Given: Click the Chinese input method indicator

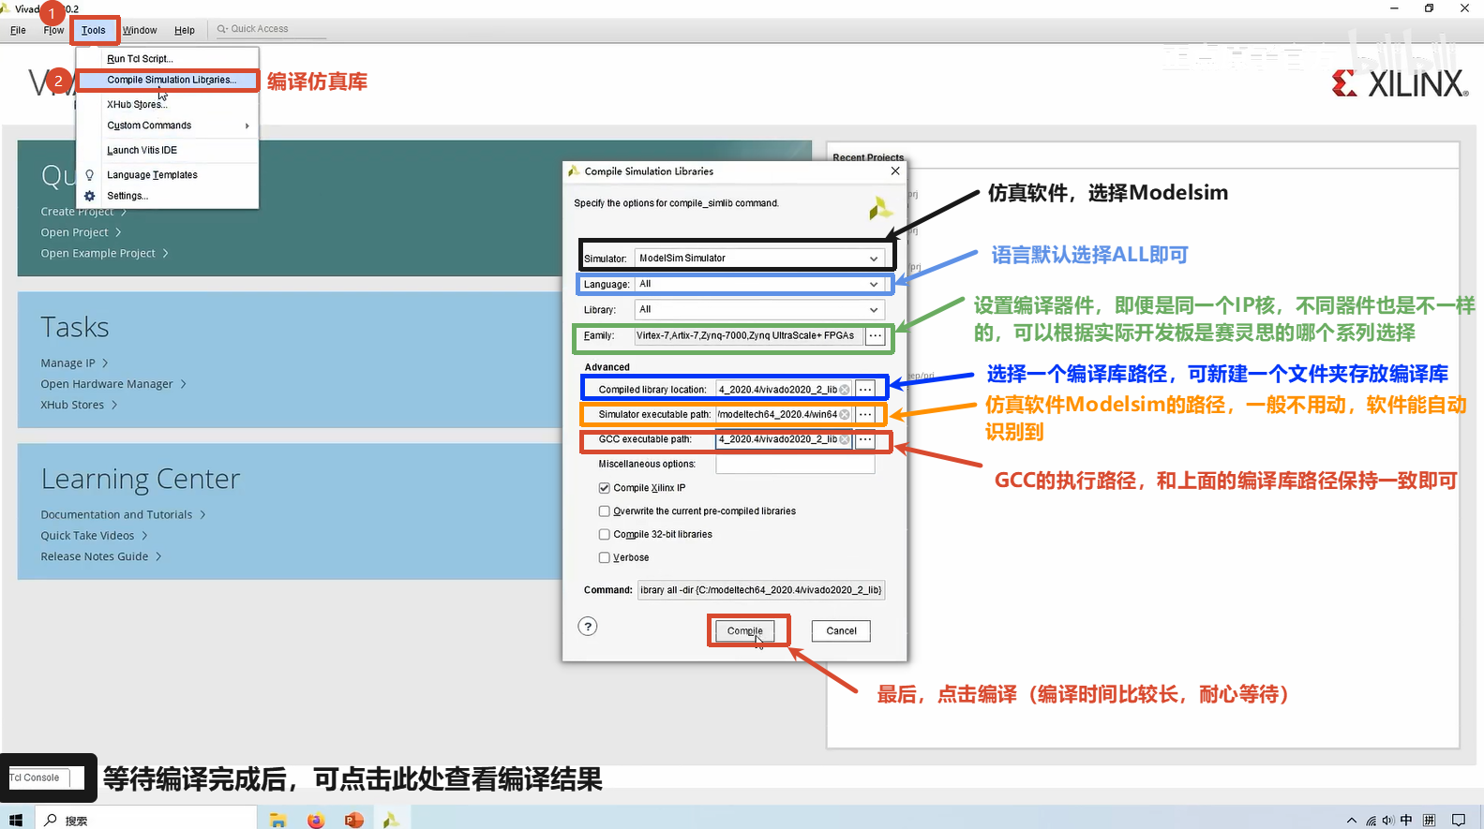Looking at the screenshot, I should click(x=1406, y=821).
